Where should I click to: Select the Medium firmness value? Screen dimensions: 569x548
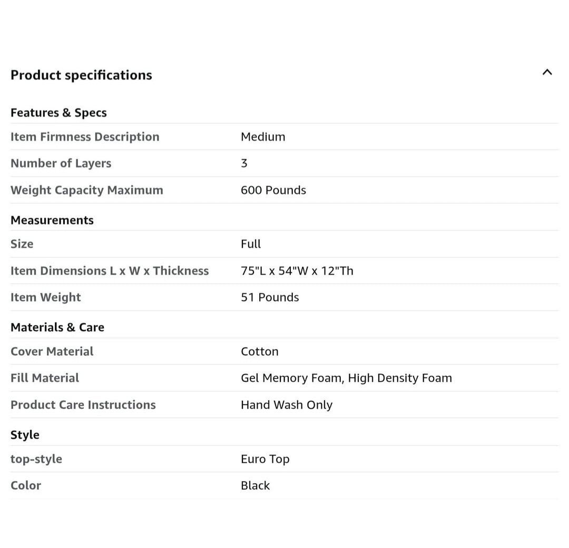(x=263, y=137)
